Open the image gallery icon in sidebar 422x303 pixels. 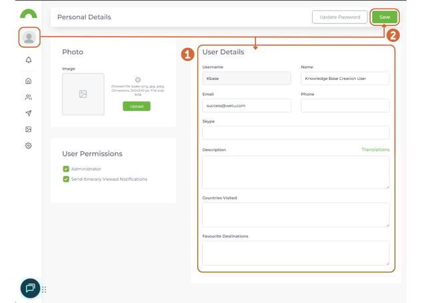[28, 129]
